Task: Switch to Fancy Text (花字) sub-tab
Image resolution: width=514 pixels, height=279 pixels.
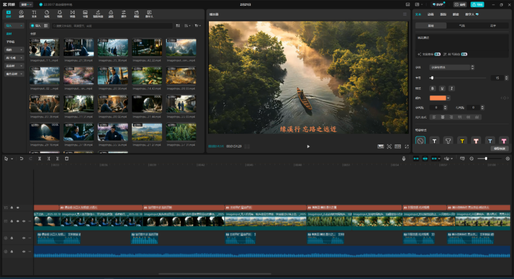Action: pyautogui.click(x=493, y=26)
